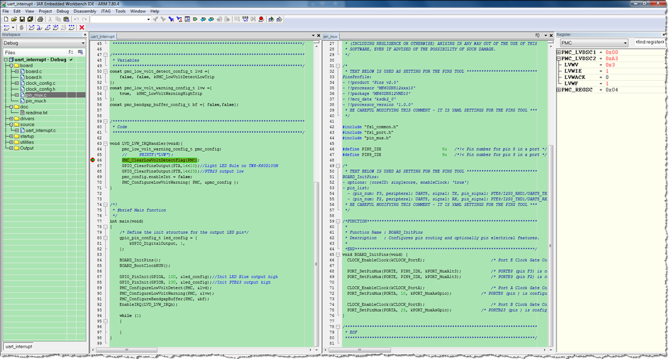
Task: Save the current file via toolbar
Action: tap(22, 19)
